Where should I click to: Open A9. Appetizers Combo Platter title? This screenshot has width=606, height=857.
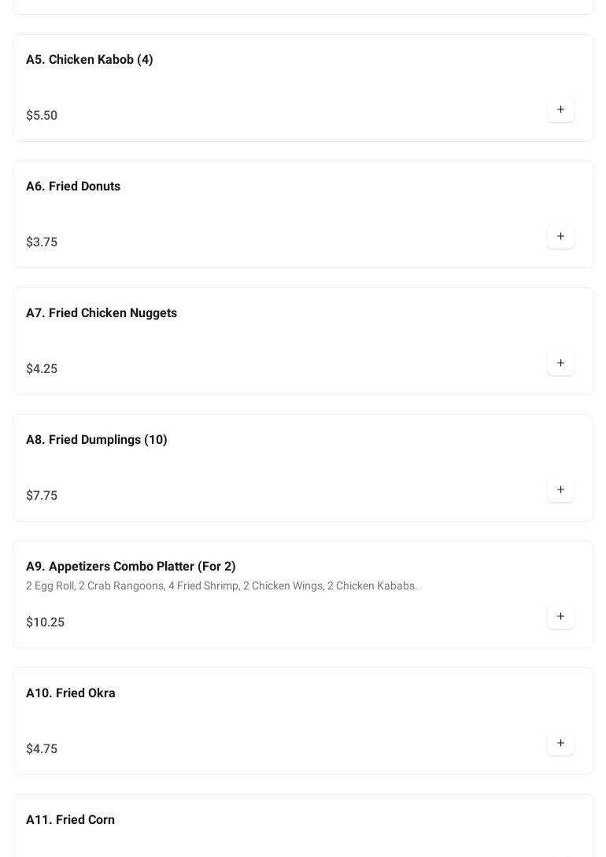click(x=131, y=567)
